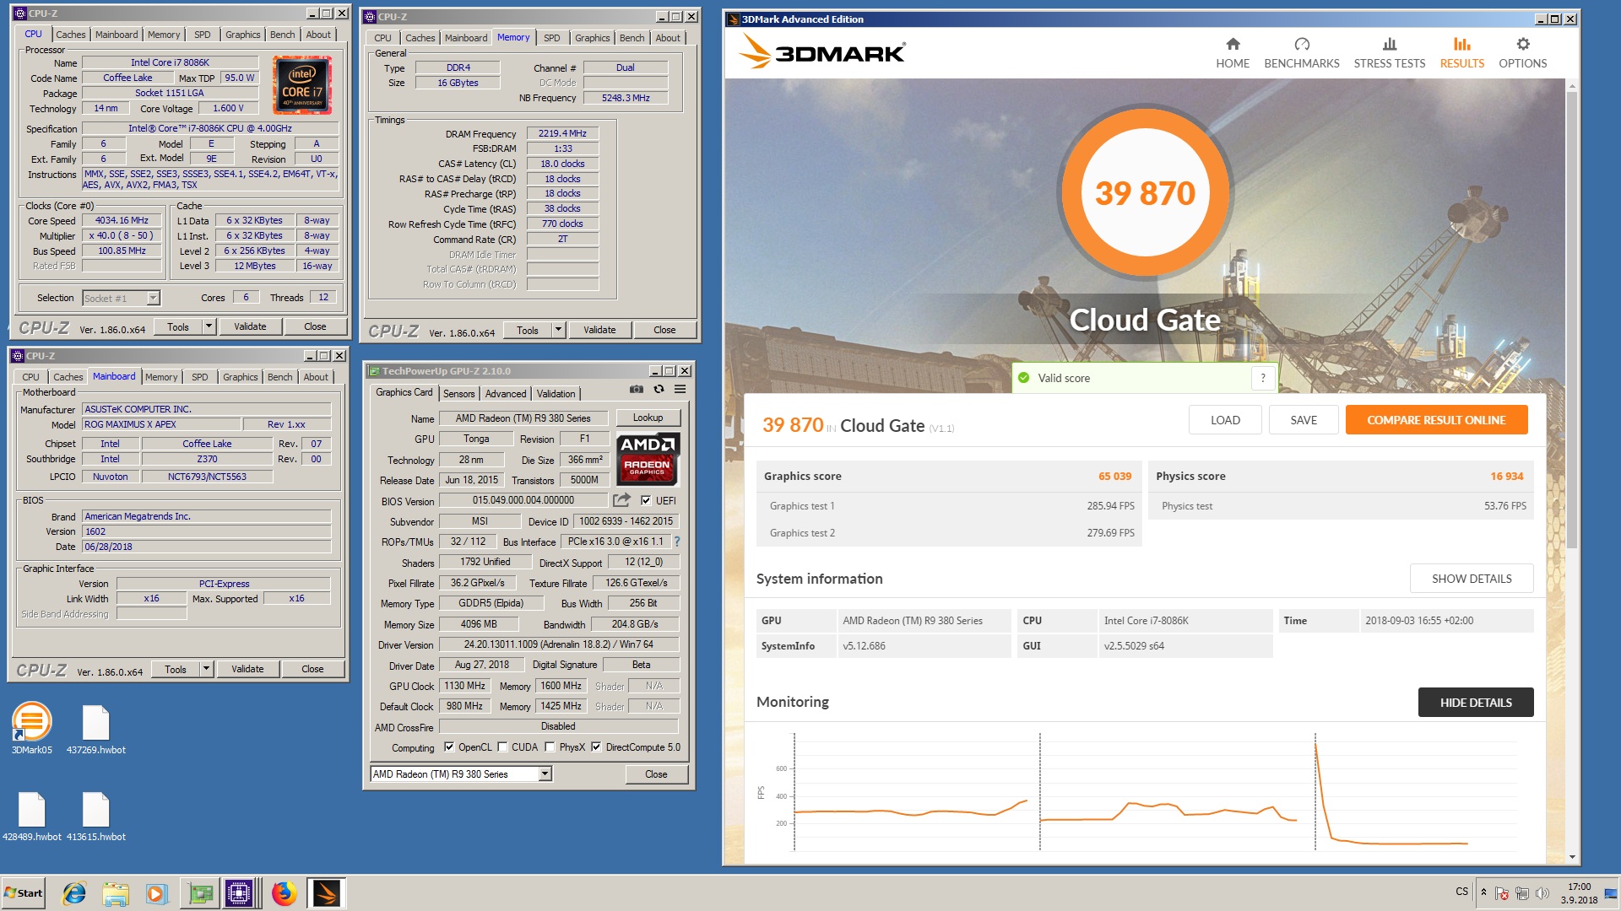Open the BENCHMARKS section in 3DMark
The width and height of the screenshot is (1621, 911).
pos(1301,52)
